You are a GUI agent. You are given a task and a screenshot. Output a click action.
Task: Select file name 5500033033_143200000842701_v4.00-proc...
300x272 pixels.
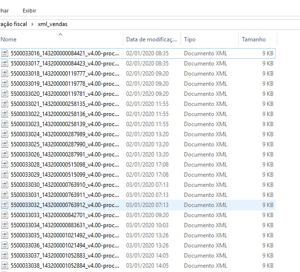click(x=65, y=215)
